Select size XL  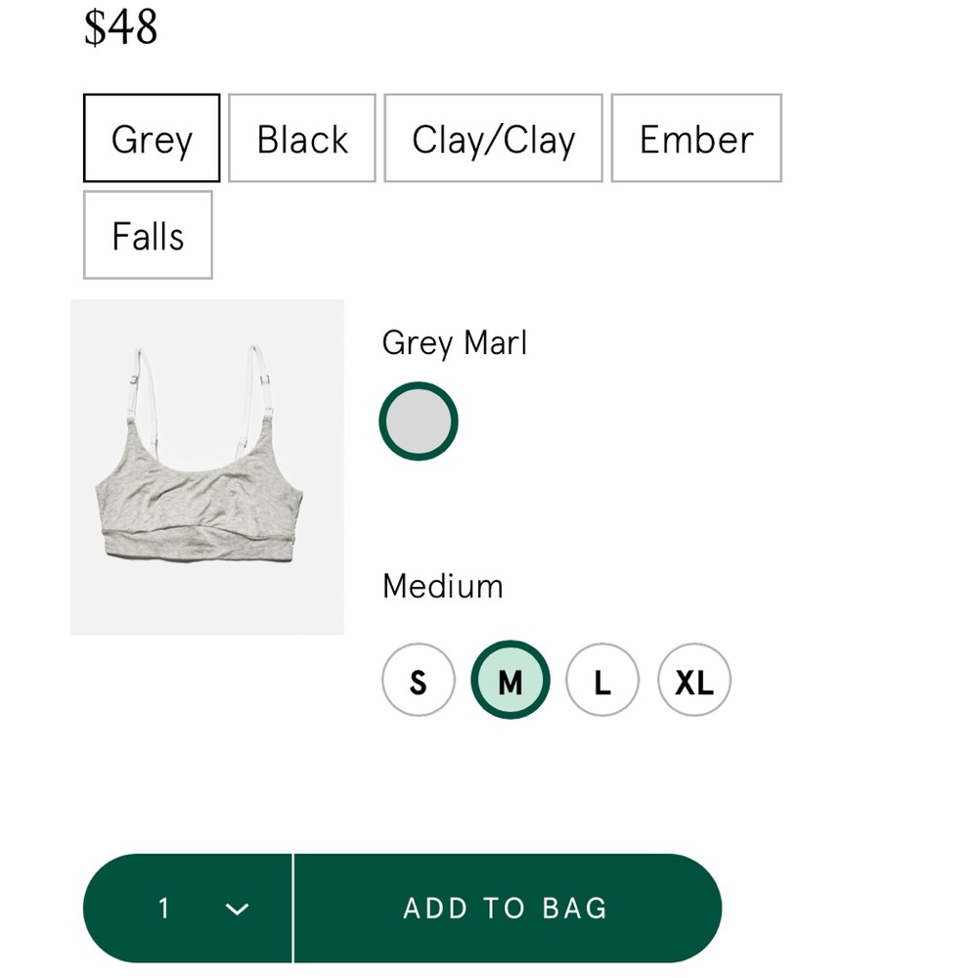(693, 679)
